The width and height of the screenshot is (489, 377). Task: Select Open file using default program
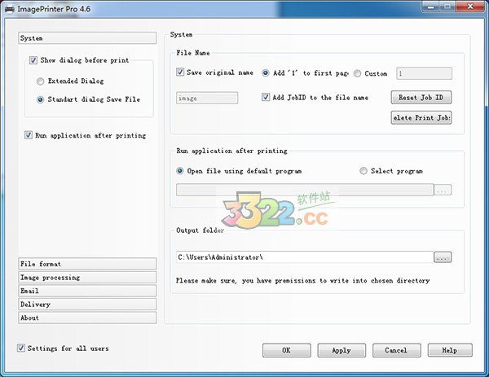point(180,171)
